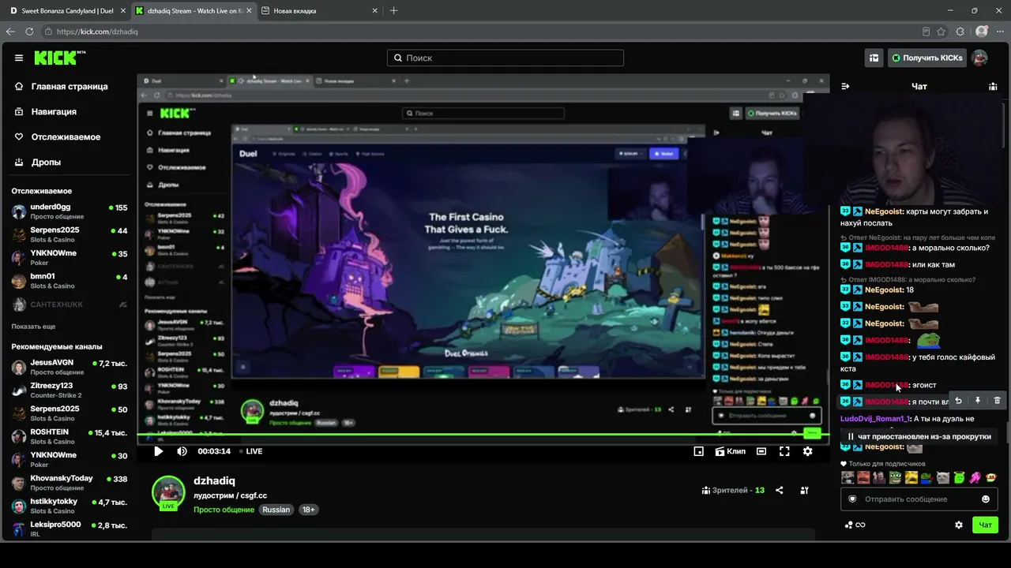Switch to theater mode
The height and width of the screenshot is (568, 1011).
[761, 451]
